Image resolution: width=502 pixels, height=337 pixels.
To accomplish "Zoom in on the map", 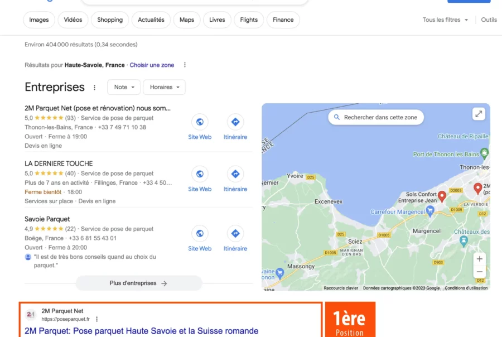I will [x=479, y=259].
